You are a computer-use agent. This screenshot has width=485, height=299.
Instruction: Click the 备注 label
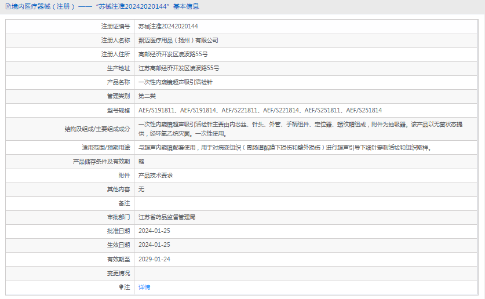tap(124, 203)
